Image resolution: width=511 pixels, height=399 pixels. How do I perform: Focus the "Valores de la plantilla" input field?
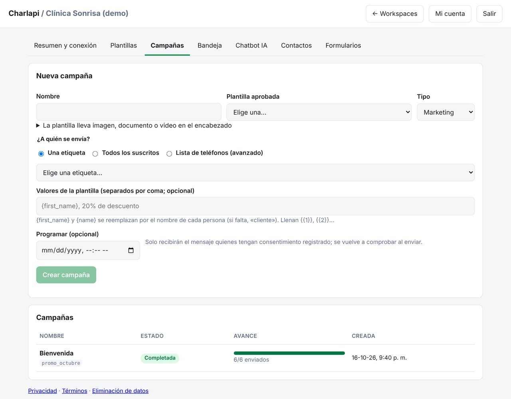[x=255, y=206]
